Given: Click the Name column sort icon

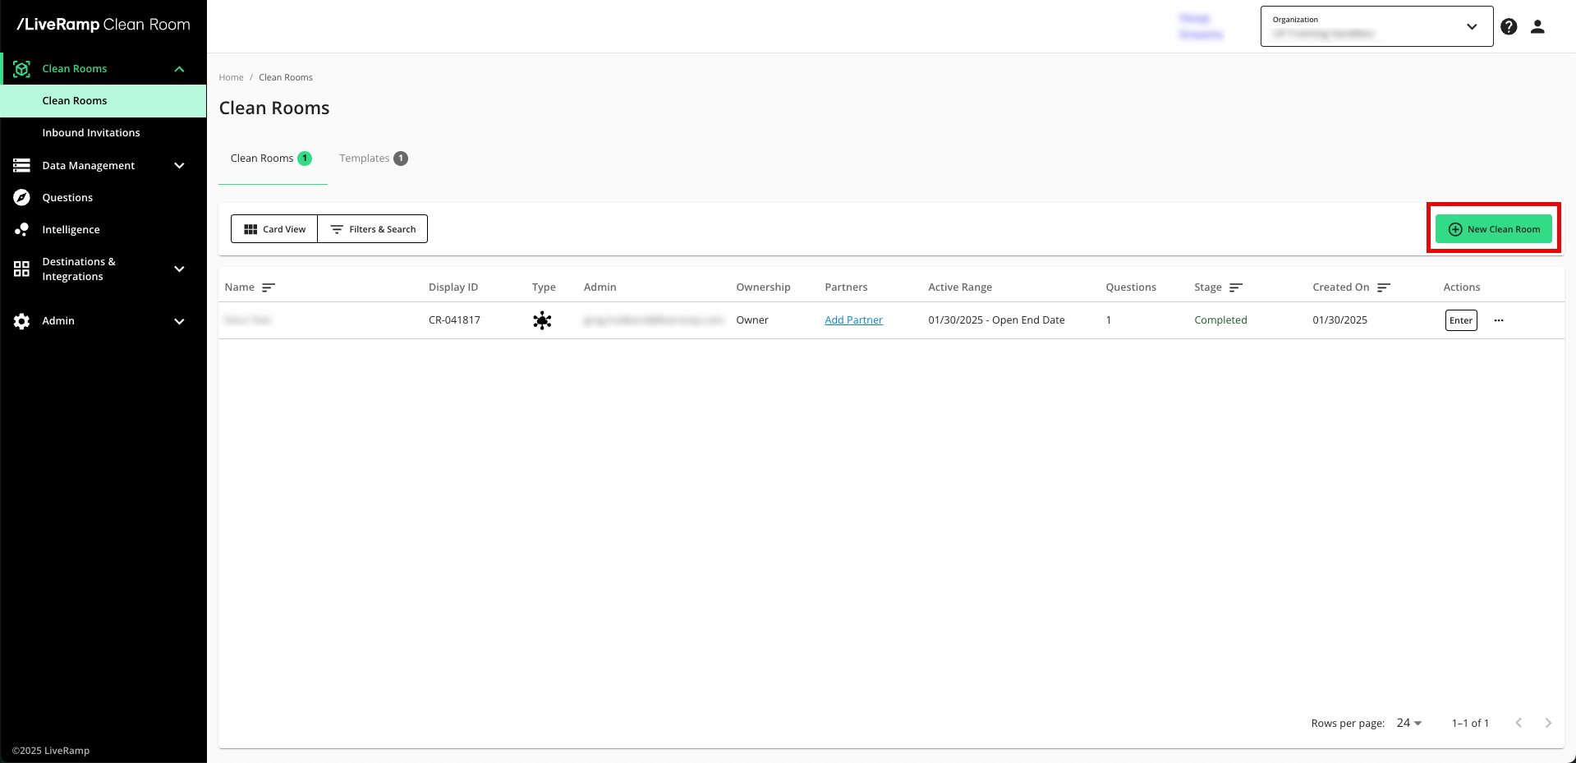Looking at the screenshot, I should (x=268, y=287).
